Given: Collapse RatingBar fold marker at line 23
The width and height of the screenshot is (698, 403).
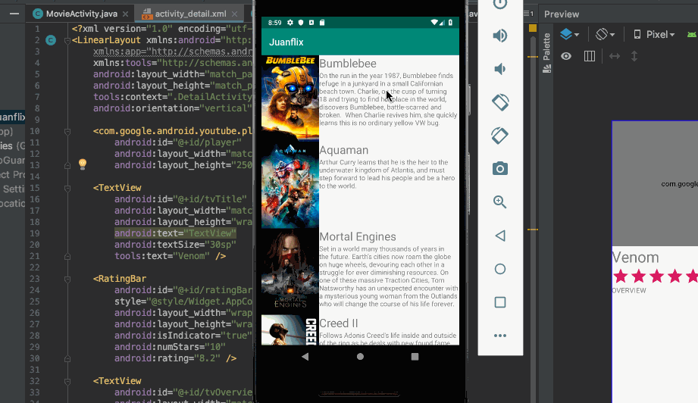Looking at the screenshot, I should click(x=67, y=280).
